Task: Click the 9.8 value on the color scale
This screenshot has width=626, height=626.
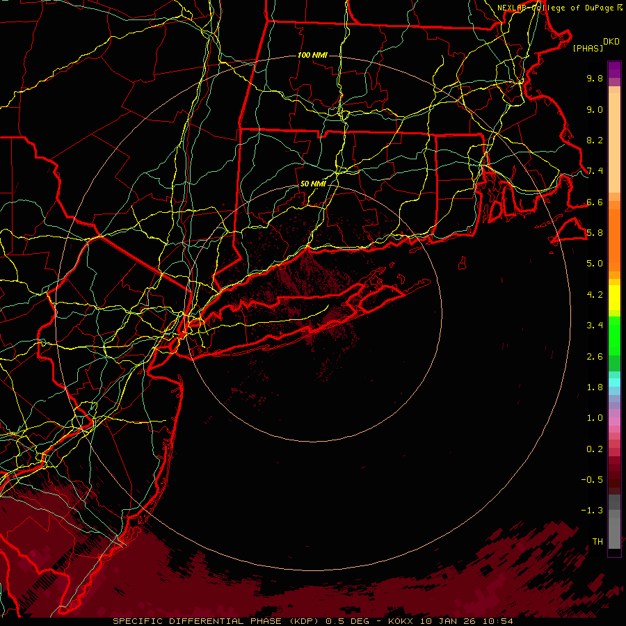Action: click(x=595, y=78)
